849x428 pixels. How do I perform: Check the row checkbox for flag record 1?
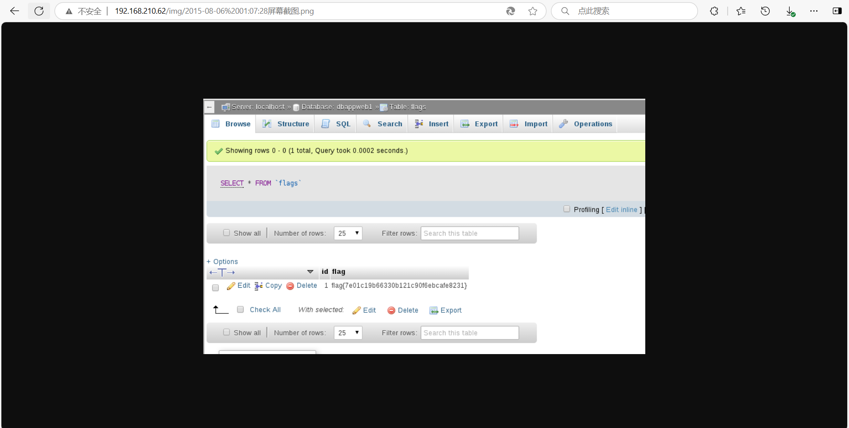[x=215, y=287]
